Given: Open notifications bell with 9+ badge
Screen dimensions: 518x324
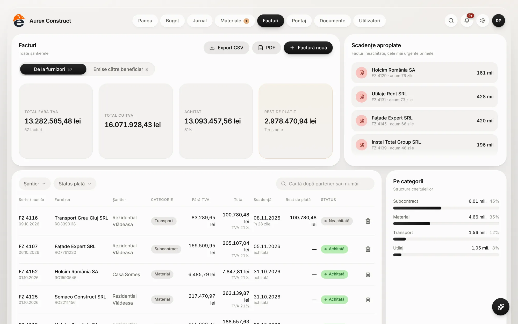Looking at the screenshot, I should coord(467,20).
